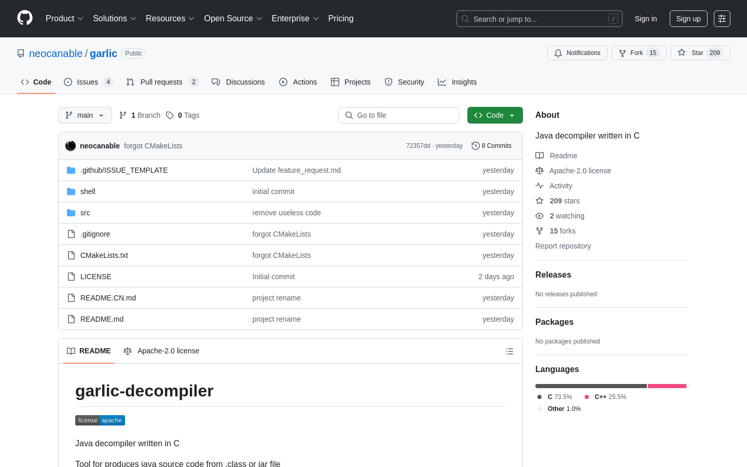Click the Sign up button
The width and height of the screenshot is (747, 467).
[688, 19]
